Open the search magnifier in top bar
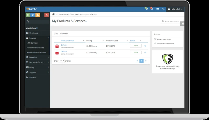The image size is (209, 120). [x=164, y=9]
